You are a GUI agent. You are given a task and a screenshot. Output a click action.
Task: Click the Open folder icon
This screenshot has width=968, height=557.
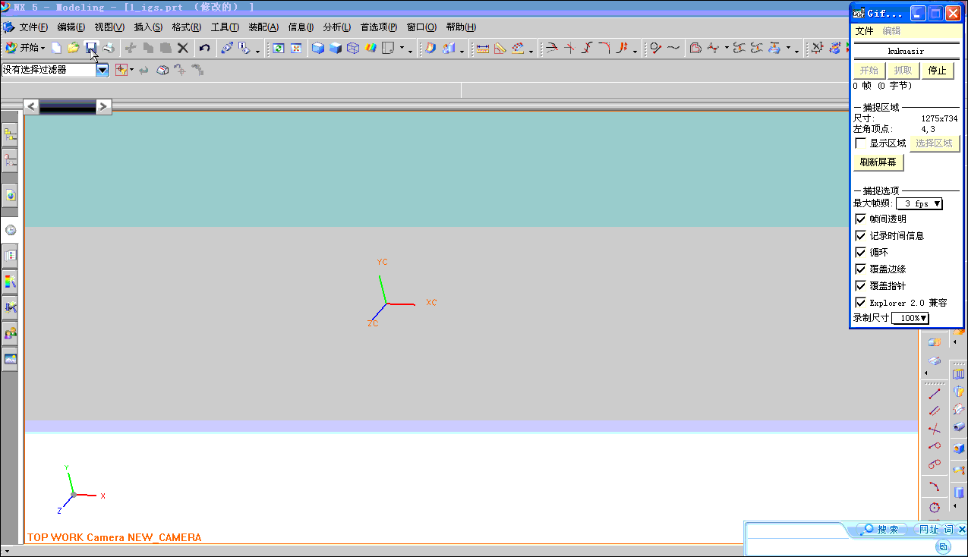(x=74, y=48)
